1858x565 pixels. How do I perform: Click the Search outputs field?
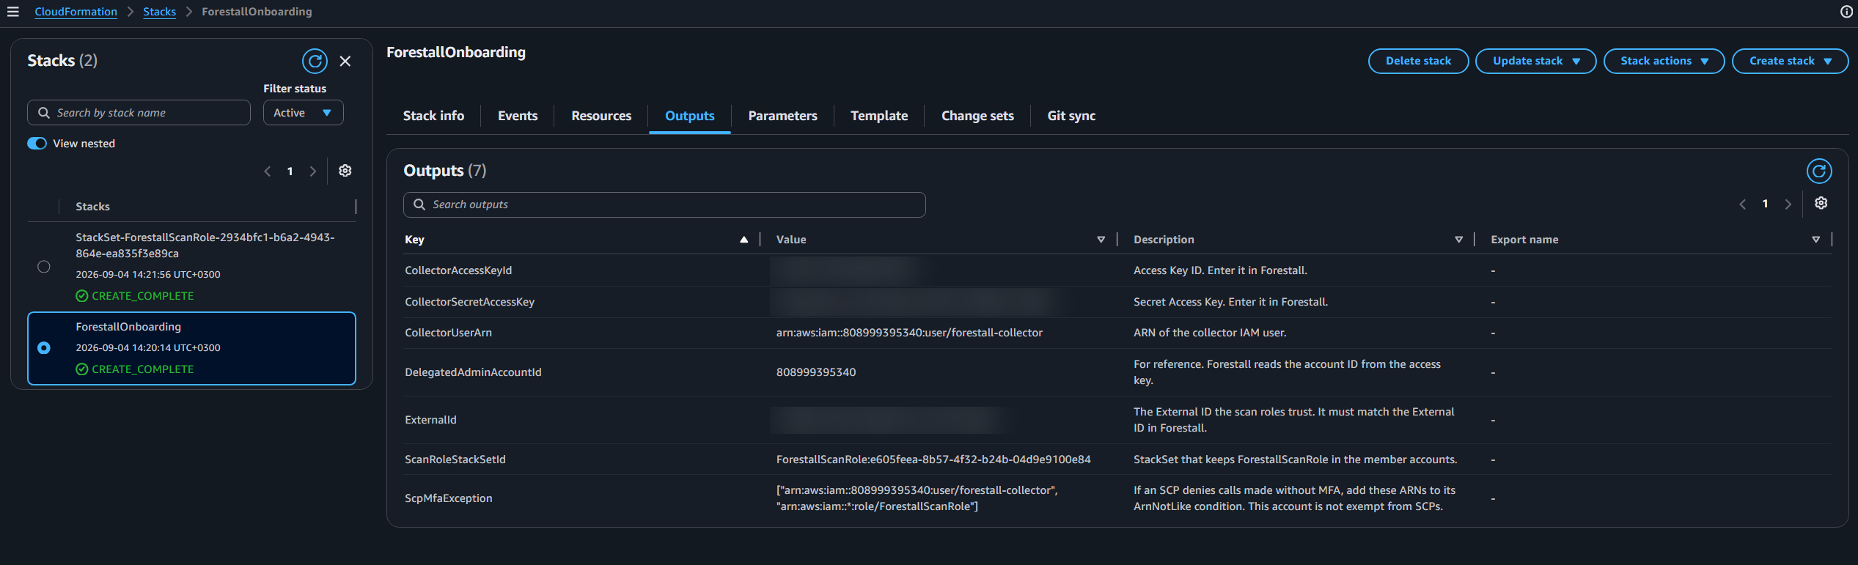tap(664, 204)
